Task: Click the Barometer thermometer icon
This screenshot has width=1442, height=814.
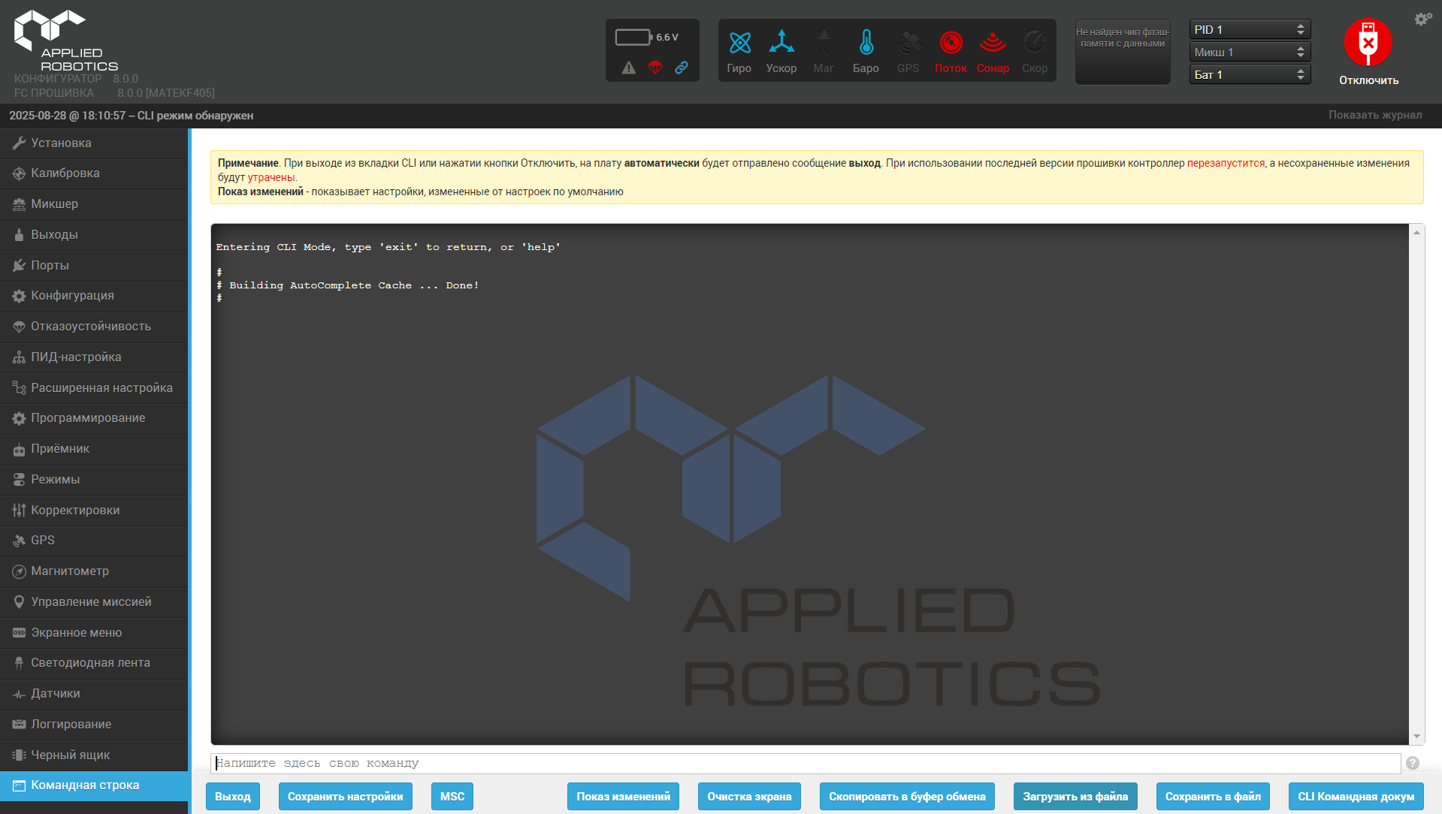Action: pos(866,44)
